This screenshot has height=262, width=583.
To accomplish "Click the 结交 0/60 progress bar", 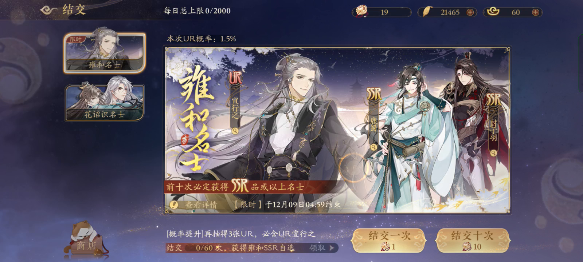I will click(x=252, y=248).
